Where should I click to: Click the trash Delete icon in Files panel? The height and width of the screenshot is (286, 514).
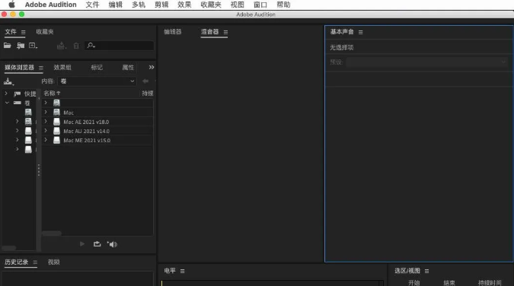pyautogui.click(x=76, y=46)
